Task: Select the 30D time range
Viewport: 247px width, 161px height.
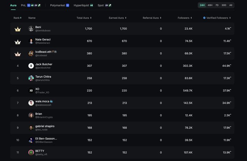Action: click(x=224, y=5)
